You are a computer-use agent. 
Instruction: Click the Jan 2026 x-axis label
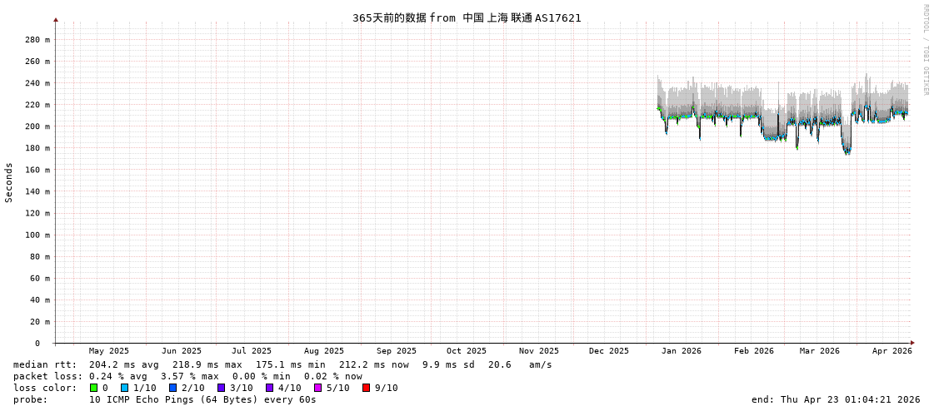tap(681, 351)
